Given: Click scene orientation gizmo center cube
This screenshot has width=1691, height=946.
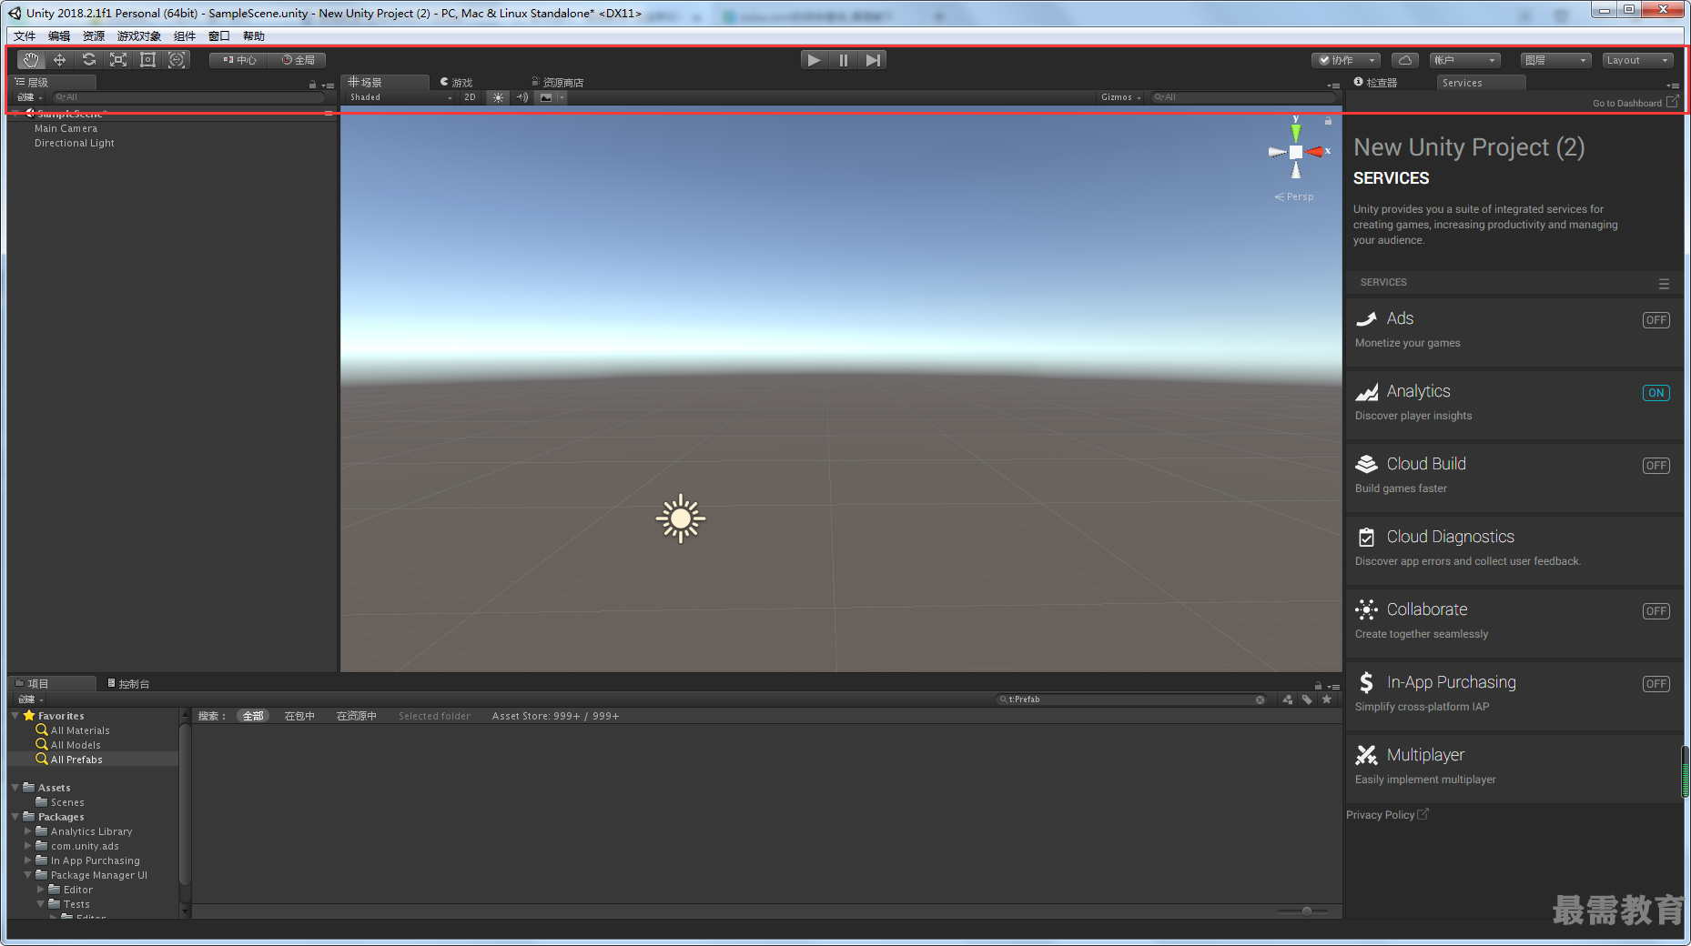Looking at the screenshot, I should (1296, 152).
